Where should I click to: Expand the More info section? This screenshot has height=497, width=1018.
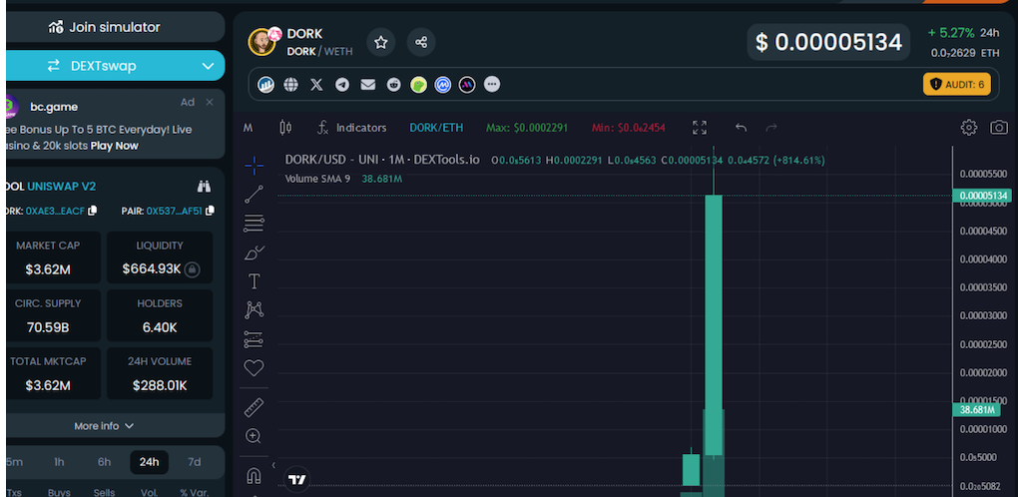[x=104, y=426]
